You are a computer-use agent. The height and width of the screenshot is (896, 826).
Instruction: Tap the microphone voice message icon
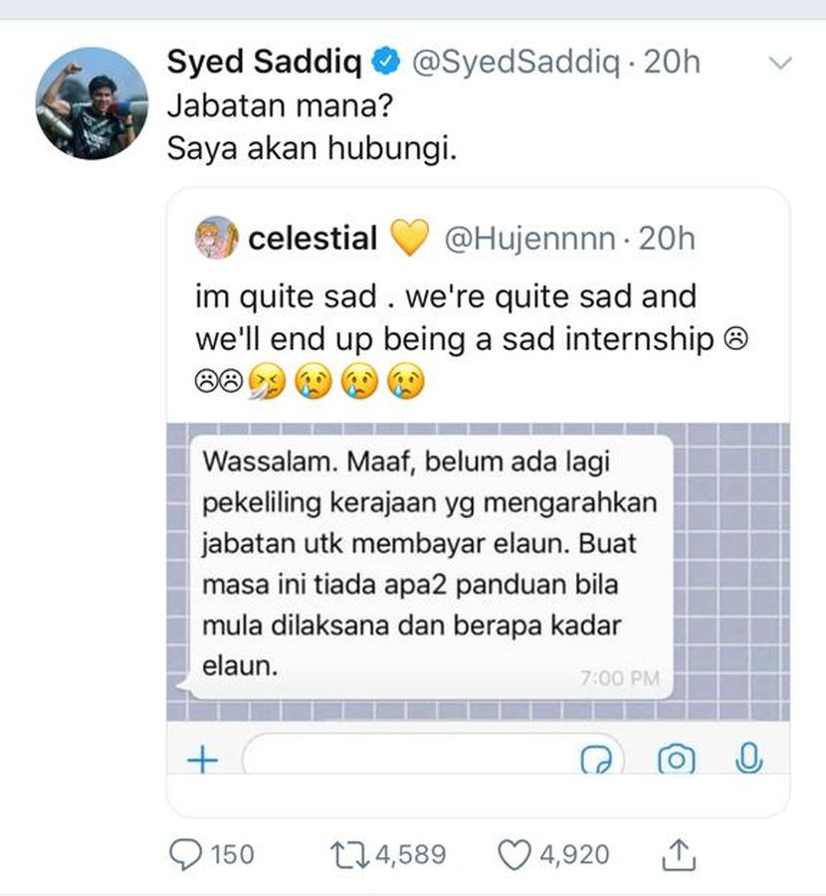click(x=746, y=759)
